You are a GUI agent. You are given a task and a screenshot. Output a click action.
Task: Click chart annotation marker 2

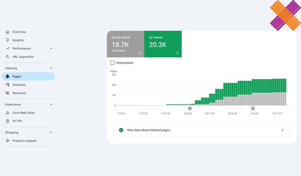253,109
